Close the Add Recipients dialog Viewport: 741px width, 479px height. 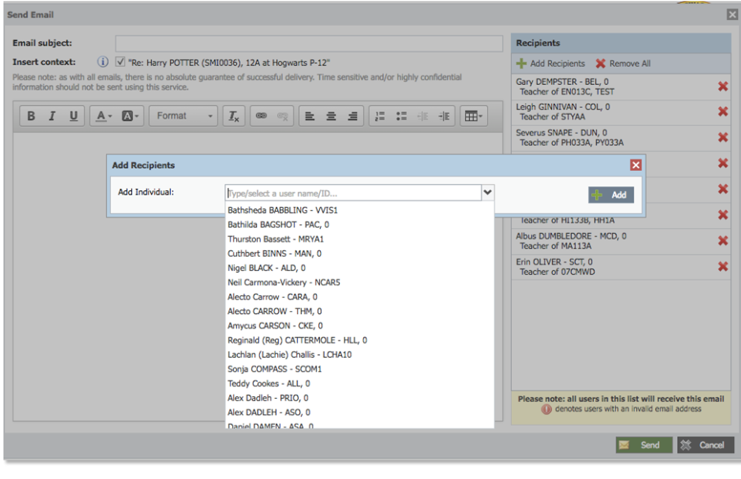pos(636,165)
